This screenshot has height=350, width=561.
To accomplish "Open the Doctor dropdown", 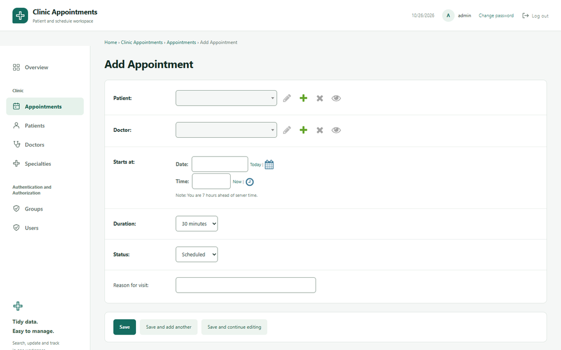I will pos(226,130).
